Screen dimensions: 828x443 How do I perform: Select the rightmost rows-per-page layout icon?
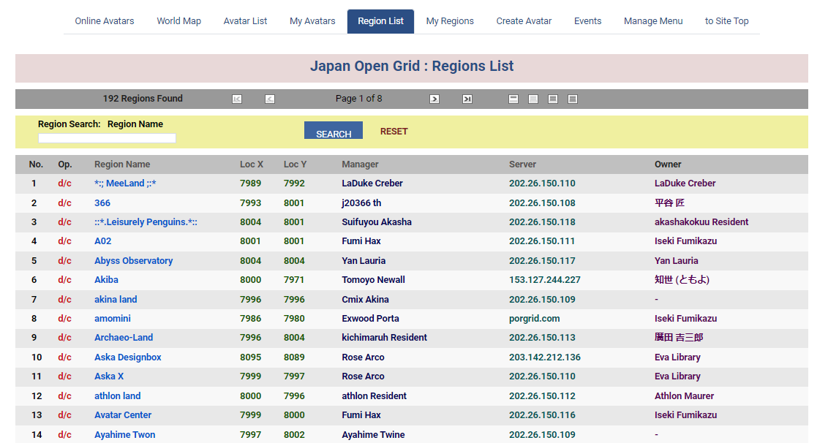573,99
